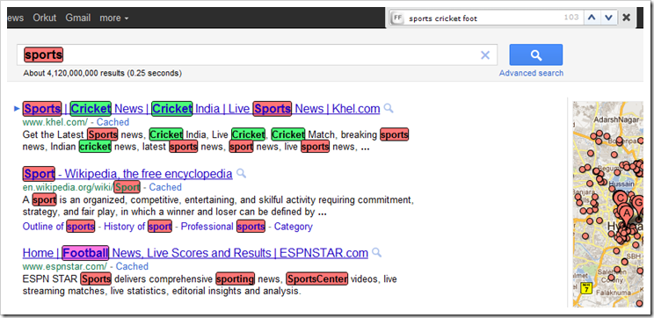Preview the Wikipedia result magnifier icon
Image resolution: width=654 pixels, height=318 pixels.
pyautogui.click(x=241, y=173)
